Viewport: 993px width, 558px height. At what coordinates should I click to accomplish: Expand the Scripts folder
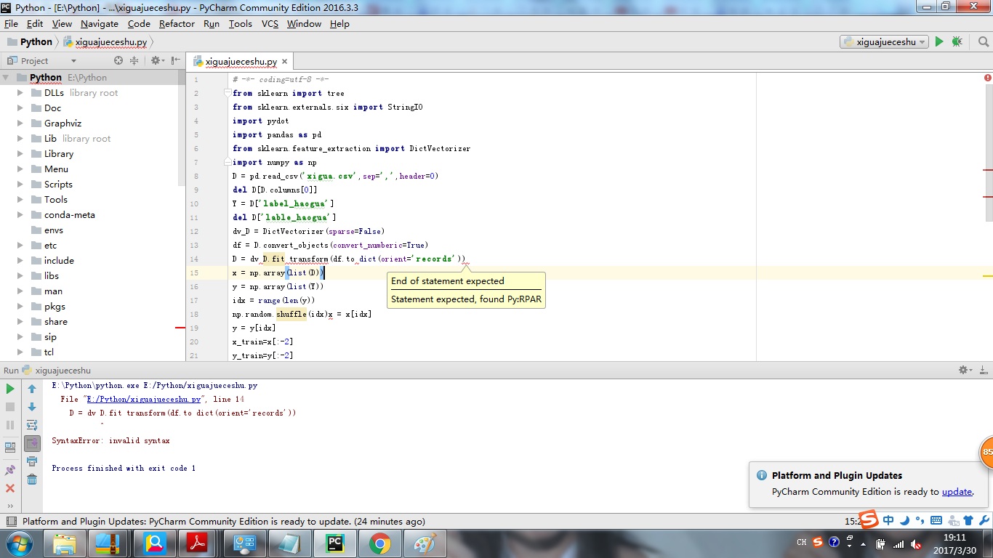[x=21, y=184]
